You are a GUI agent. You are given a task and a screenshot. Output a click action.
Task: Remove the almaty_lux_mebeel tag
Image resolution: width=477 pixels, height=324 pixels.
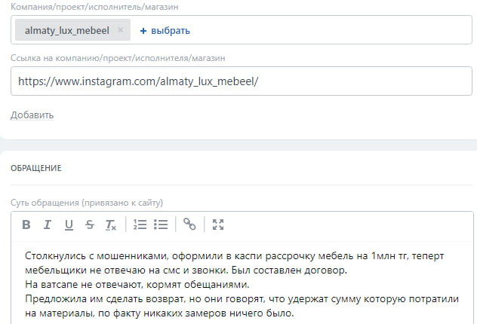(x=121, y=31)
